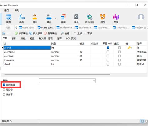Uncheck the 自动递增 auto increment checkbox
Image resolution: width=148 pixels, height=126 pixels.
tap(4, 85)
